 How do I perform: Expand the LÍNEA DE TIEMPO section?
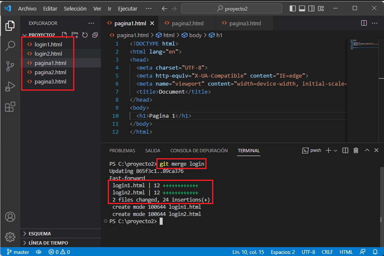[x=61, y=243]
